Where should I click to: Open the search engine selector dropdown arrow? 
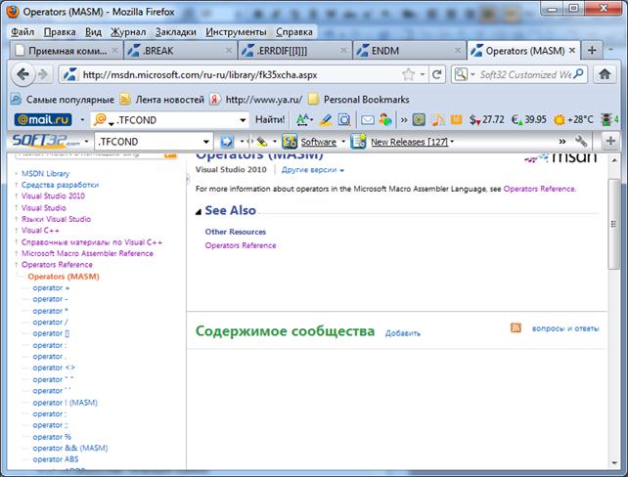point(472,74)
